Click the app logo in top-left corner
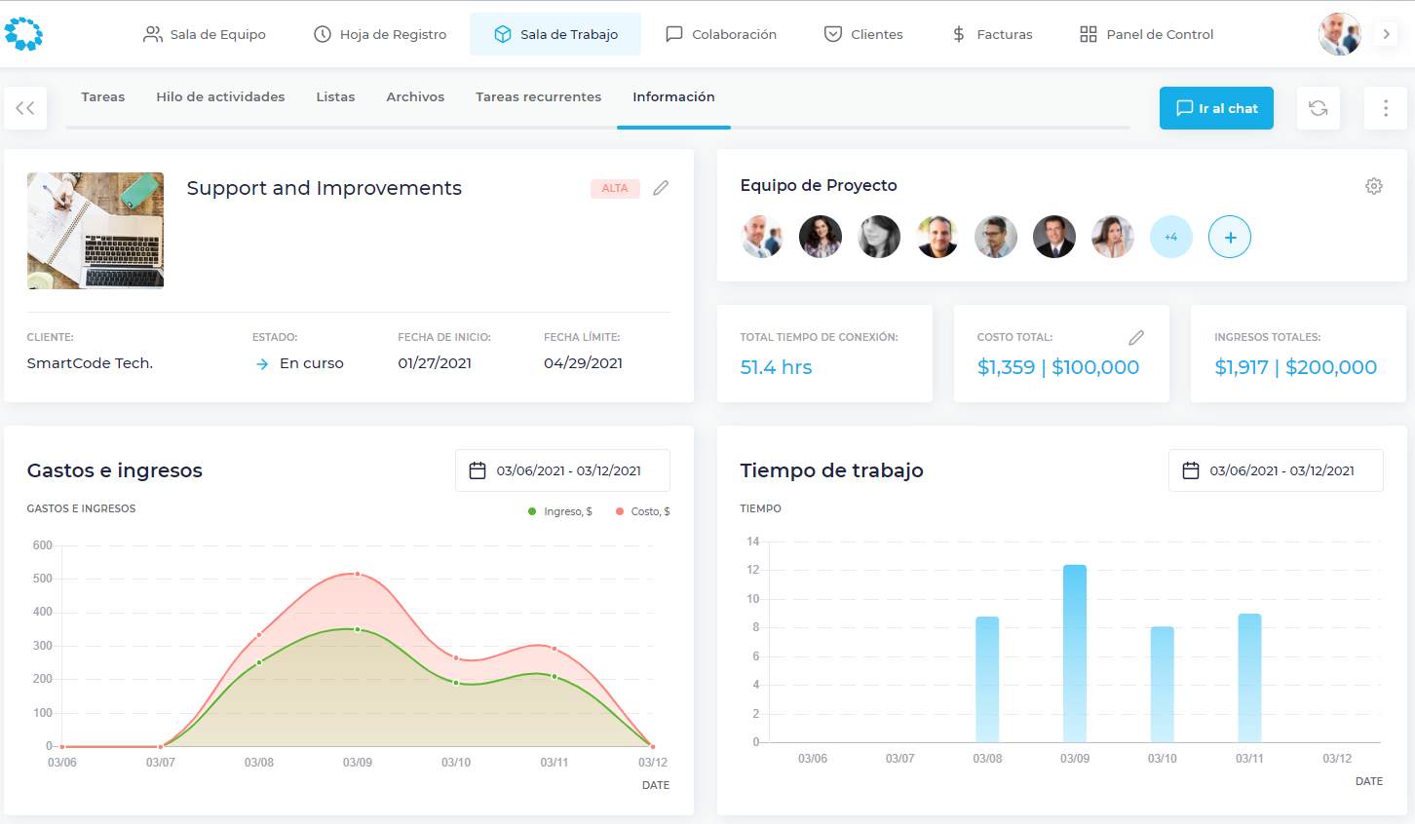This screenshot has width=1415, height=824. 23,34
